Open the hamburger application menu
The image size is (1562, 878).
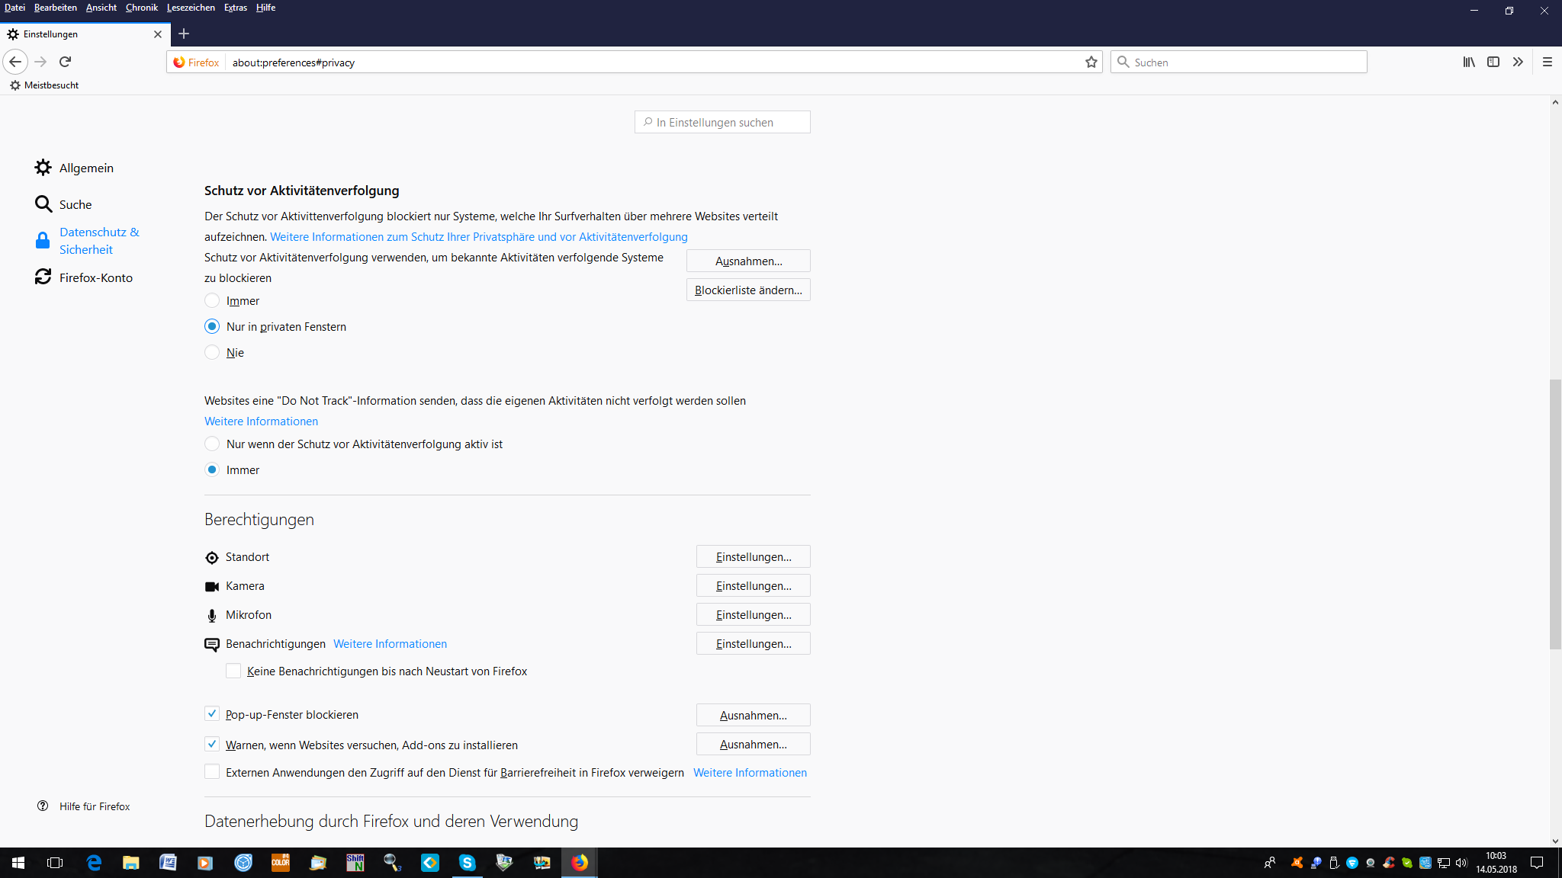[1548, 62]
